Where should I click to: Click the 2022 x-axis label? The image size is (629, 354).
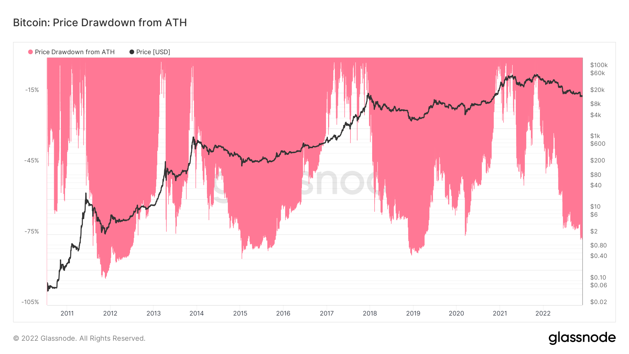point(543,313)
